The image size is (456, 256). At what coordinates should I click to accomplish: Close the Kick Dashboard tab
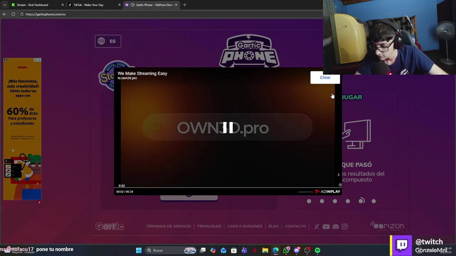[63, 5]
